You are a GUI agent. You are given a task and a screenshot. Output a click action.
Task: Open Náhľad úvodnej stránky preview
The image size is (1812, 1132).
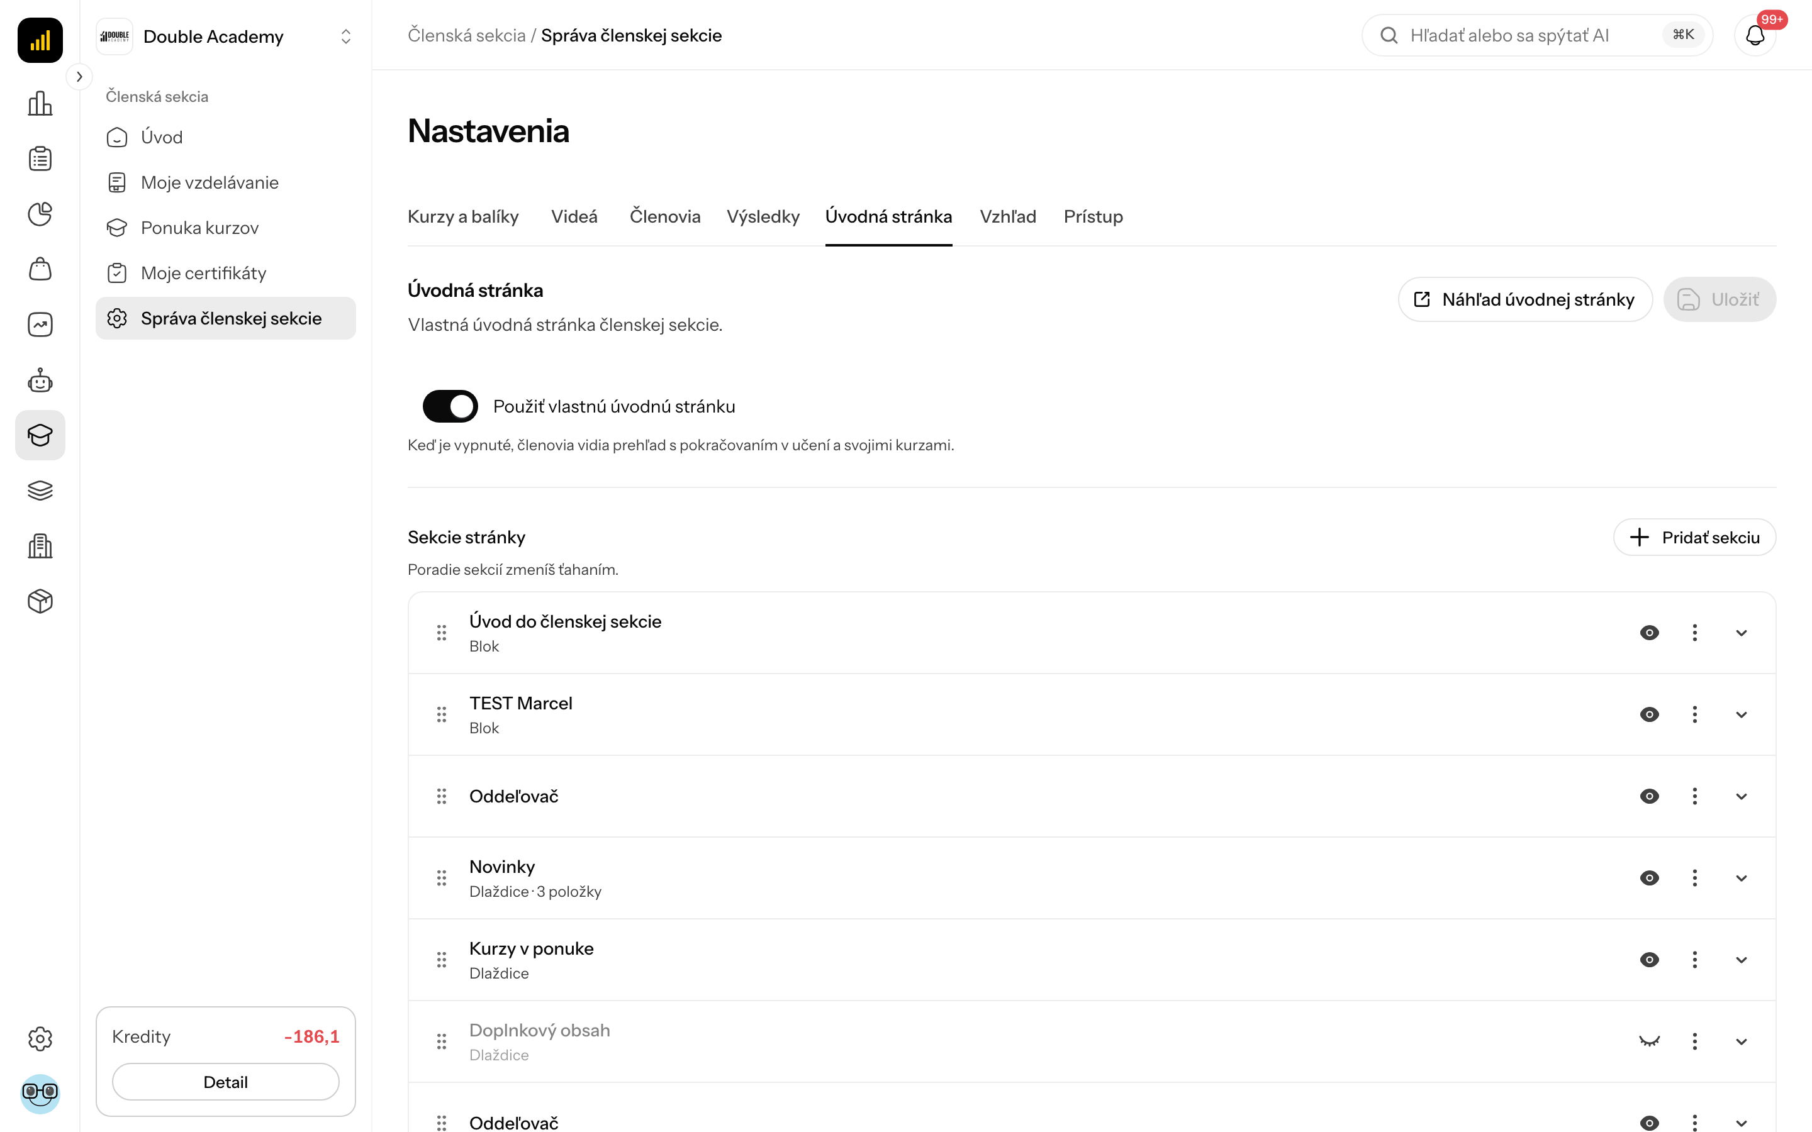1524,299
